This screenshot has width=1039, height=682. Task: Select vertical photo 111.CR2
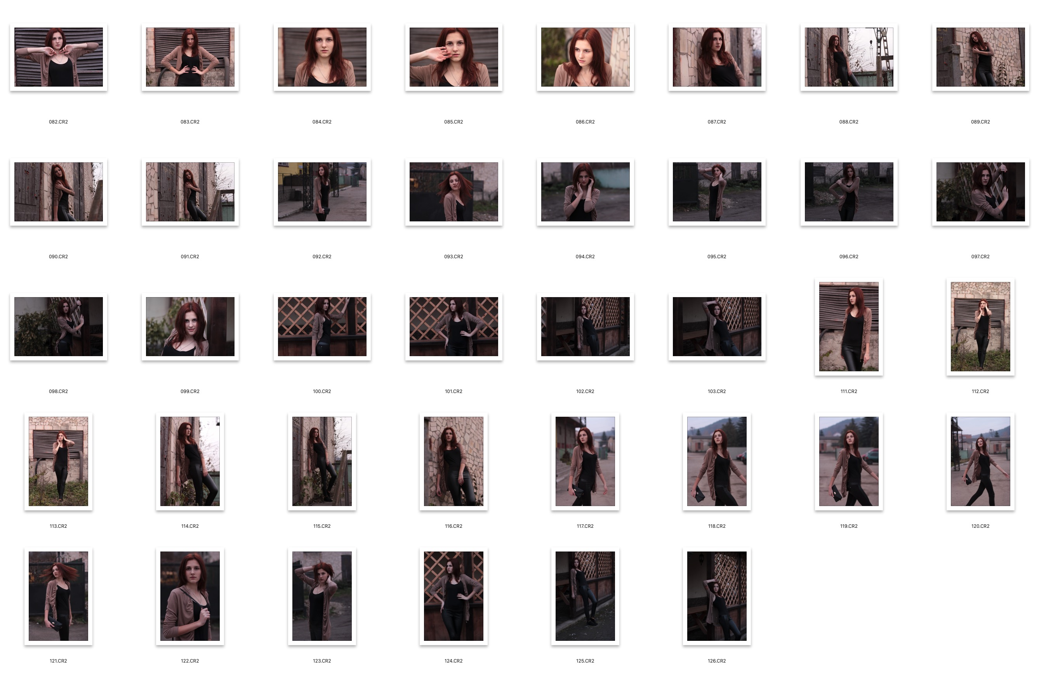[x=849, y=327]
